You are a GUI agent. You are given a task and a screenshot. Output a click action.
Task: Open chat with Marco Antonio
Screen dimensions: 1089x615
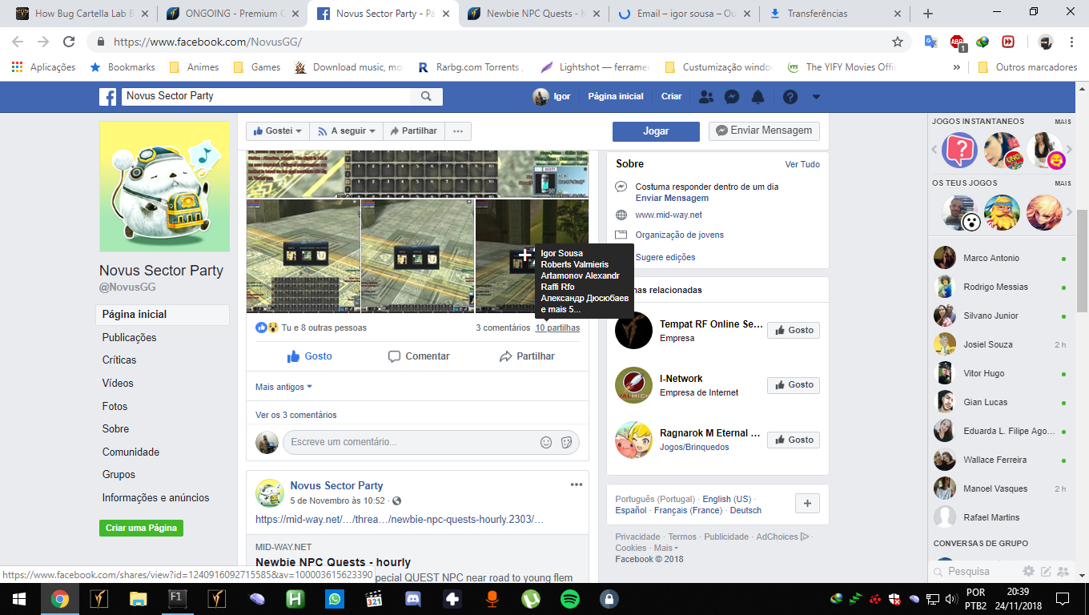[1001, 258]
